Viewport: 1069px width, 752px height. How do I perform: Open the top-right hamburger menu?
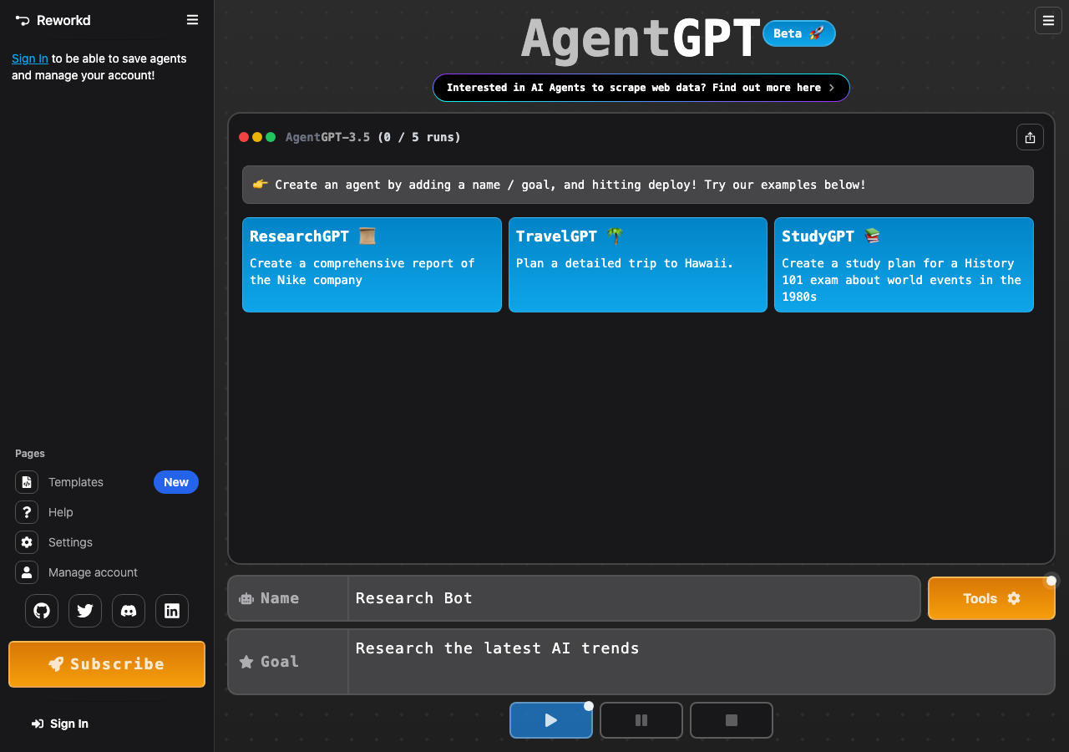tap(1048, 21)
